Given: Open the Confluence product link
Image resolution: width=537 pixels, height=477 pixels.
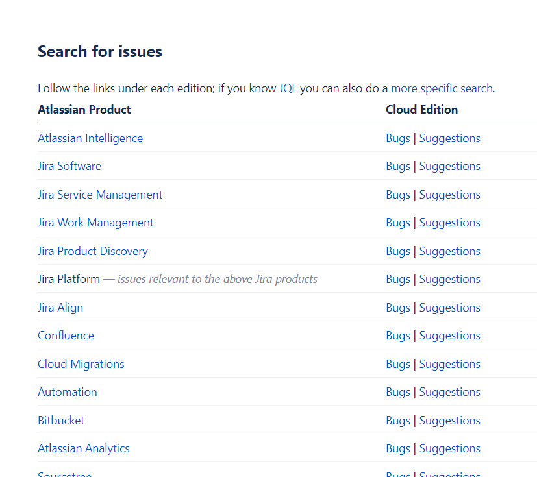Looking at the screenshot, I should 66,336.
